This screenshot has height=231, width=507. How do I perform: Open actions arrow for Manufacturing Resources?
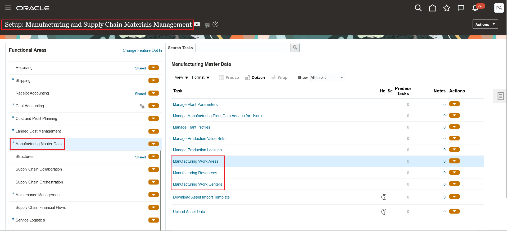point(454,172)
